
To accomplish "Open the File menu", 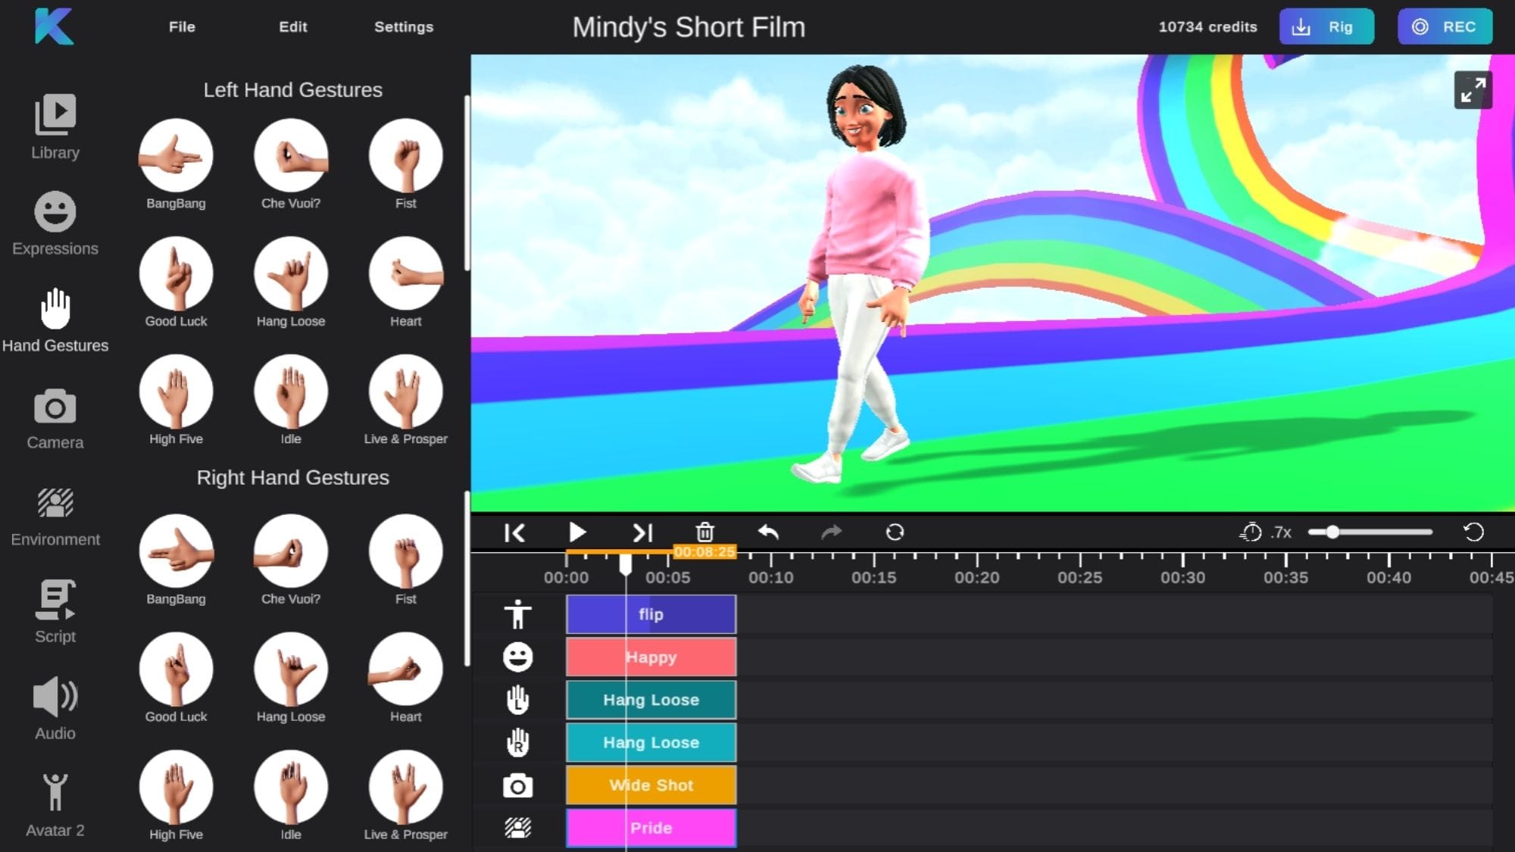I will click(x=182, y=27).
